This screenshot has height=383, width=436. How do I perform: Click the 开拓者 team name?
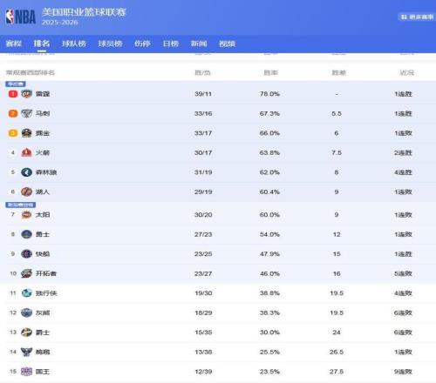[46, 273]
